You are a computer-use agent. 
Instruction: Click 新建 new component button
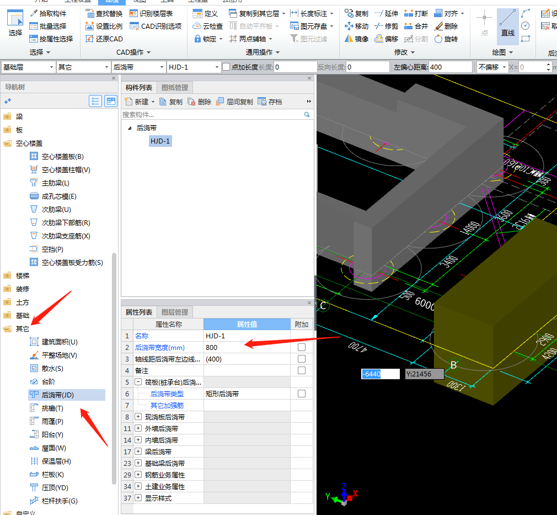[x=140, y=102]
